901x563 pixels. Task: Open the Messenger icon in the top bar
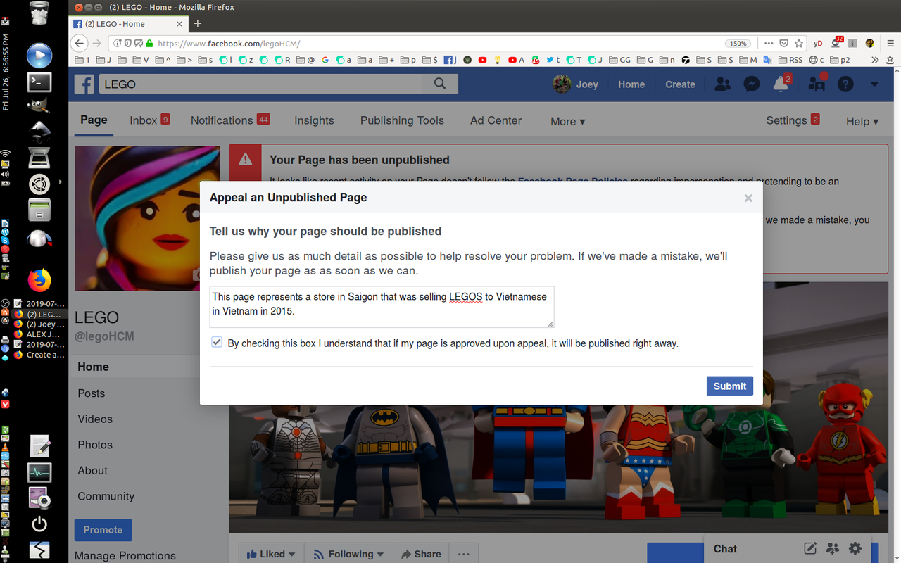[x=752, y=84]
